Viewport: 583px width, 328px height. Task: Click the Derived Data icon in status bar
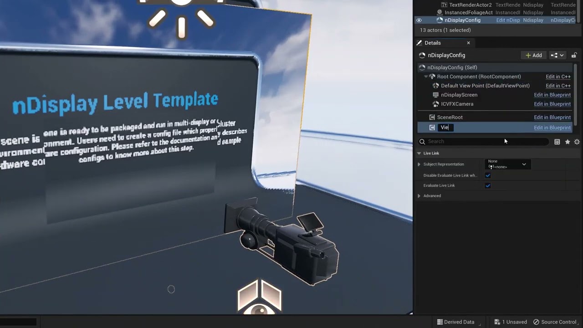440,322
